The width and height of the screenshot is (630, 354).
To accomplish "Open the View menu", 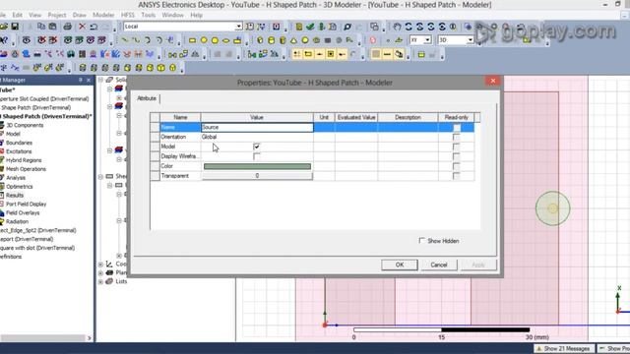I will 35,15.
